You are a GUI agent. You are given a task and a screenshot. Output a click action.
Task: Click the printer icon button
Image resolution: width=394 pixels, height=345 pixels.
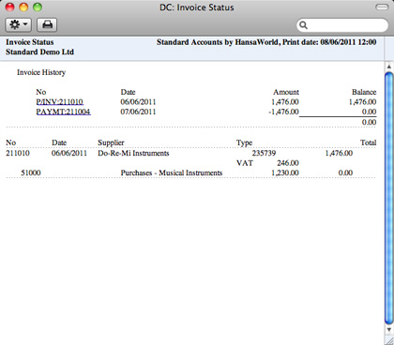pos(47,24)
